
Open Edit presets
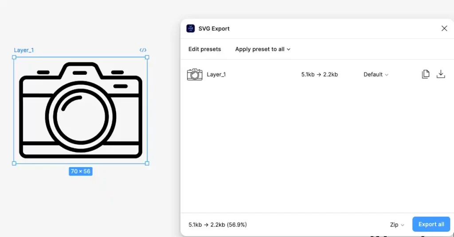click(x=204, y=49)
